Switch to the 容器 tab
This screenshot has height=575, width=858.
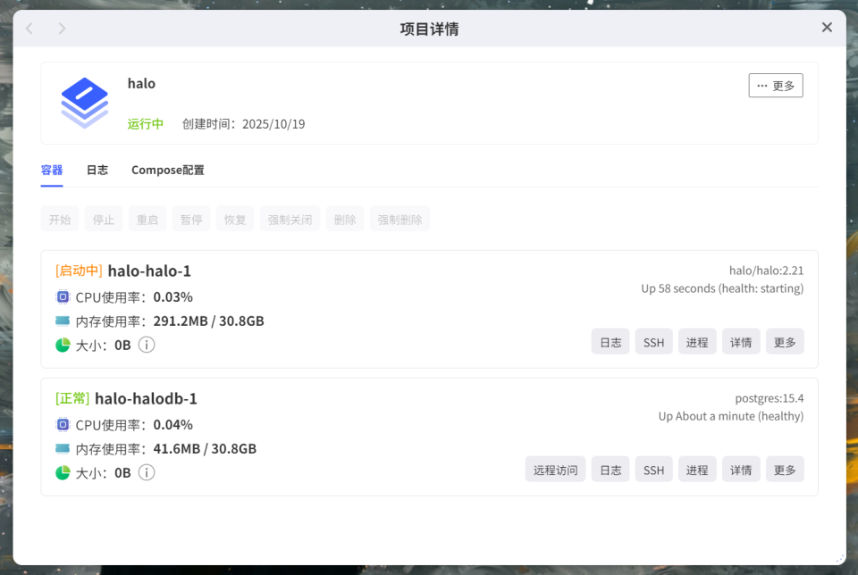pos(52,170)
